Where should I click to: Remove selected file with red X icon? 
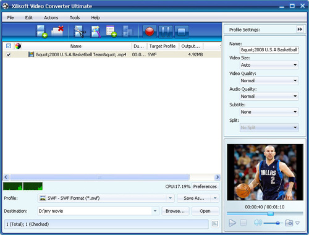(57, 32)
